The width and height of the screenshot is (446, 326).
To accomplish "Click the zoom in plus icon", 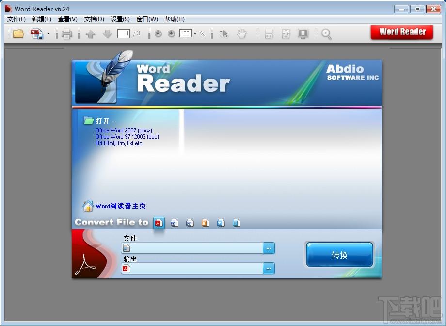I will 171,33.
